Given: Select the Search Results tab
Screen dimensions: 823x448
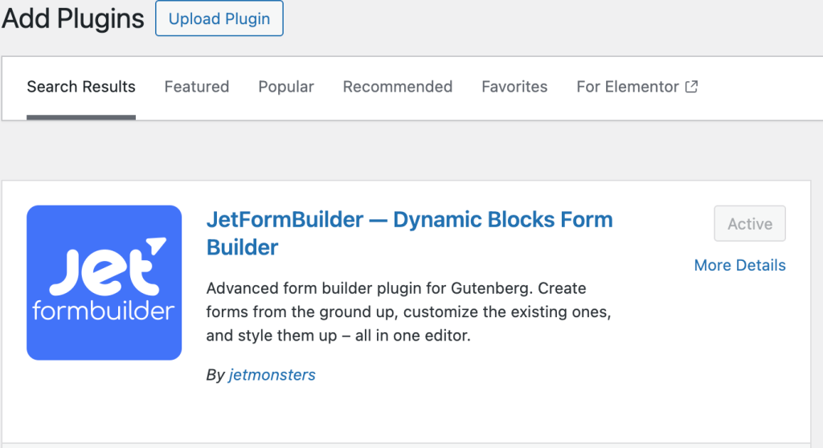Looking at the screenshot, I should click(x=81, y=87).
